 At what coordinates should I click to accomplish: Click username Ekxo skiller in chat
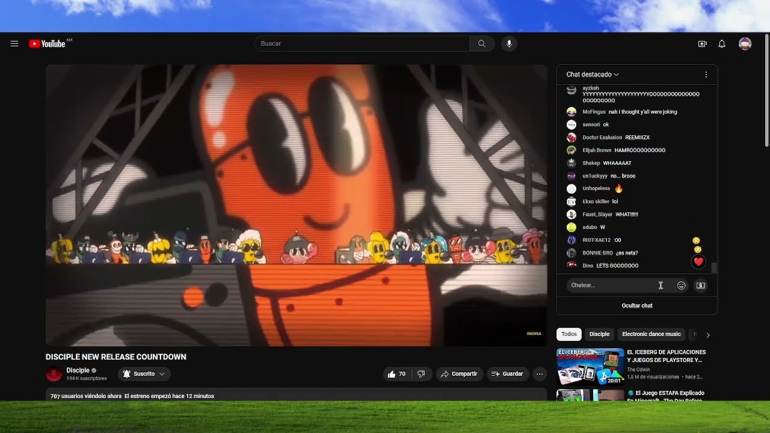(x=596, y=201)
